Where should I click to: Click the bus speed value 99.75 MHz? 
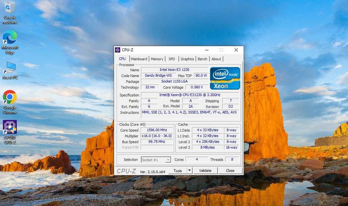(x=157, y=141)
